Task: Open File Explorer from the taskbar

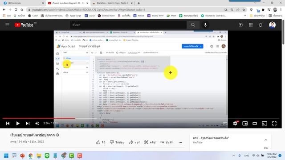Action: click(39, 156)
